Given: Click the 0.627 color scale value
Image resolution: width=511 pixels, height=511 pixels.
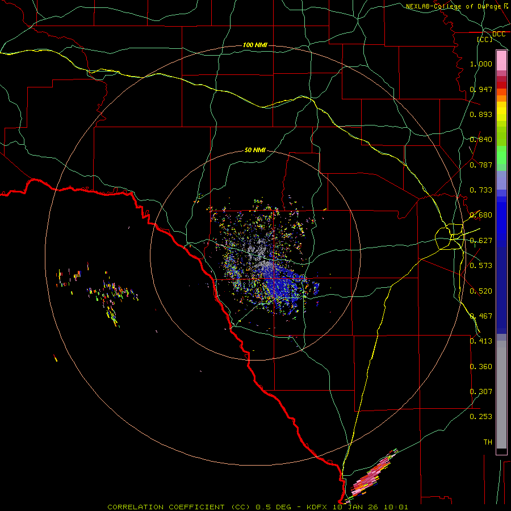Looking at the screenshot, I should (481, 241).
